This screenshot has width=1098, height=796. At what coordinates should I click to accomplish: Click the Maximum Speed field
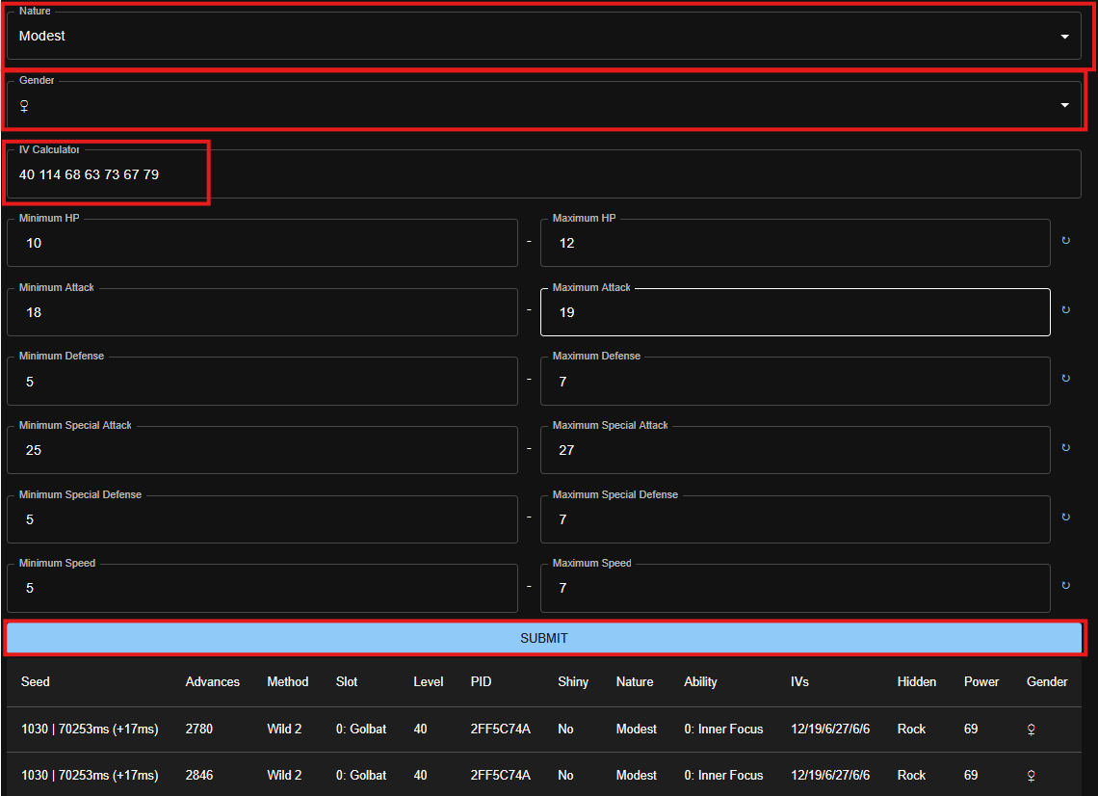pos(795,589)
